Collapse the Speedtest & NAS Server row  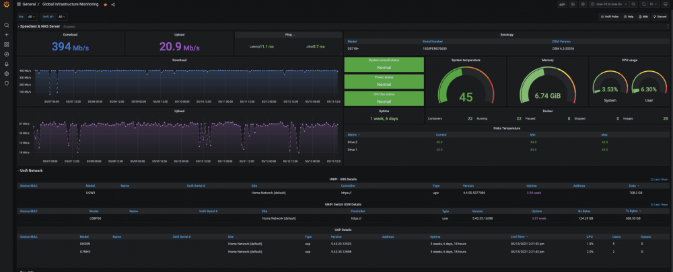pos(39,26)
